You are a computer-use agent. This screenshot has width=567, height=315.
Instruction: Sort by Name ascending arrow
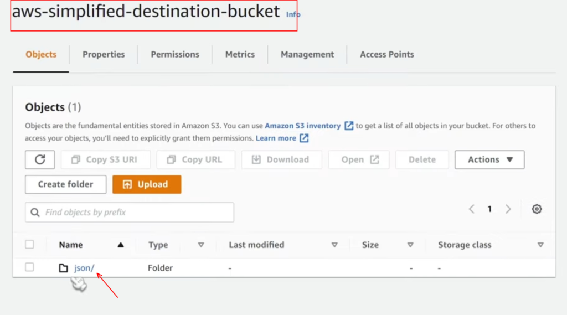pyautogui.click(x=121, y=245)
